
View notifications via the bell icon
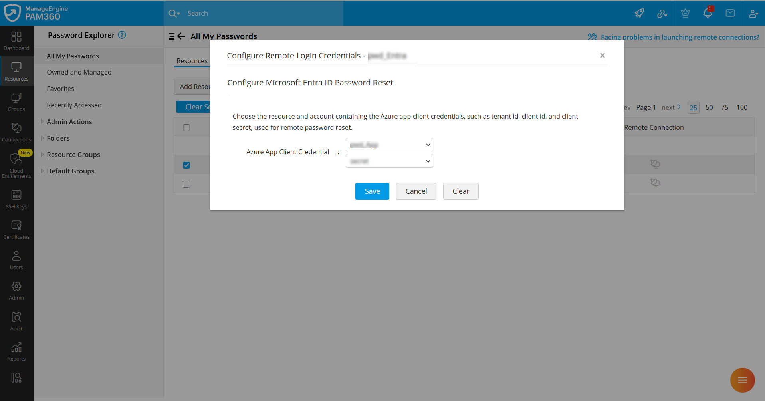click(707, 13)
